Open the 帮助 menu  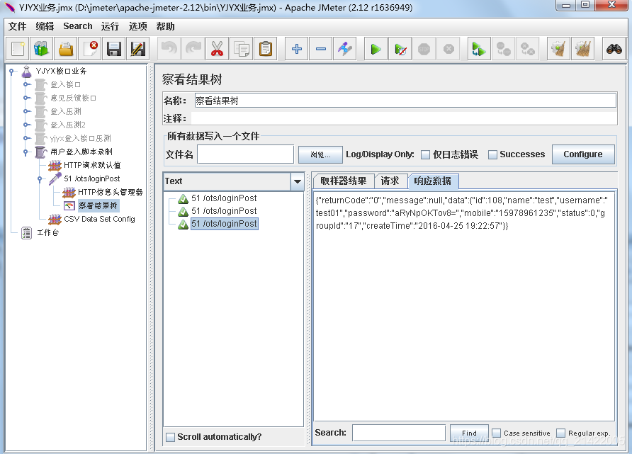pyautogui.click(x=165, y=26)
